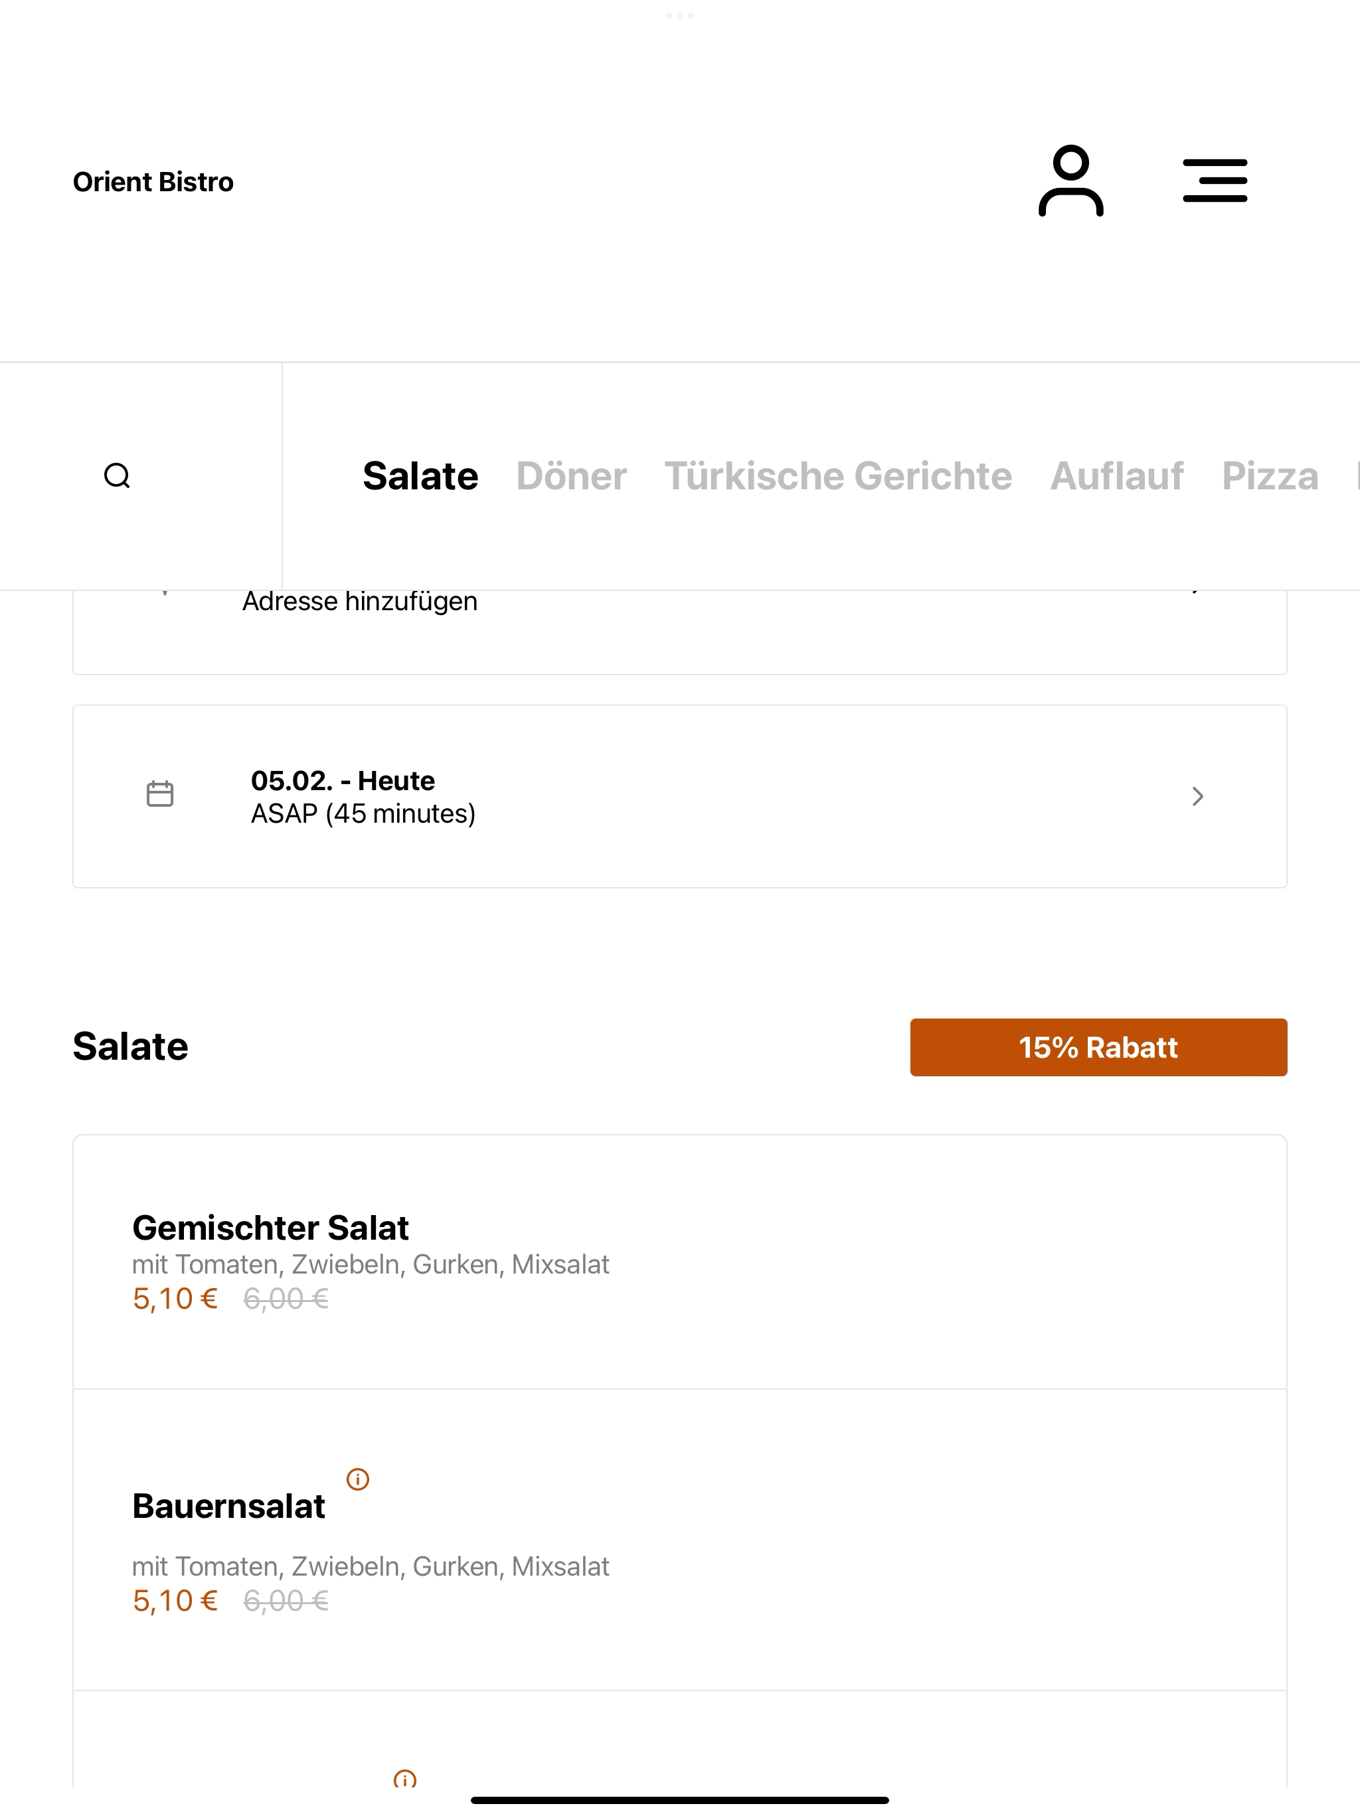
Task: Select the Salate category tab
Action: point(420,475)
